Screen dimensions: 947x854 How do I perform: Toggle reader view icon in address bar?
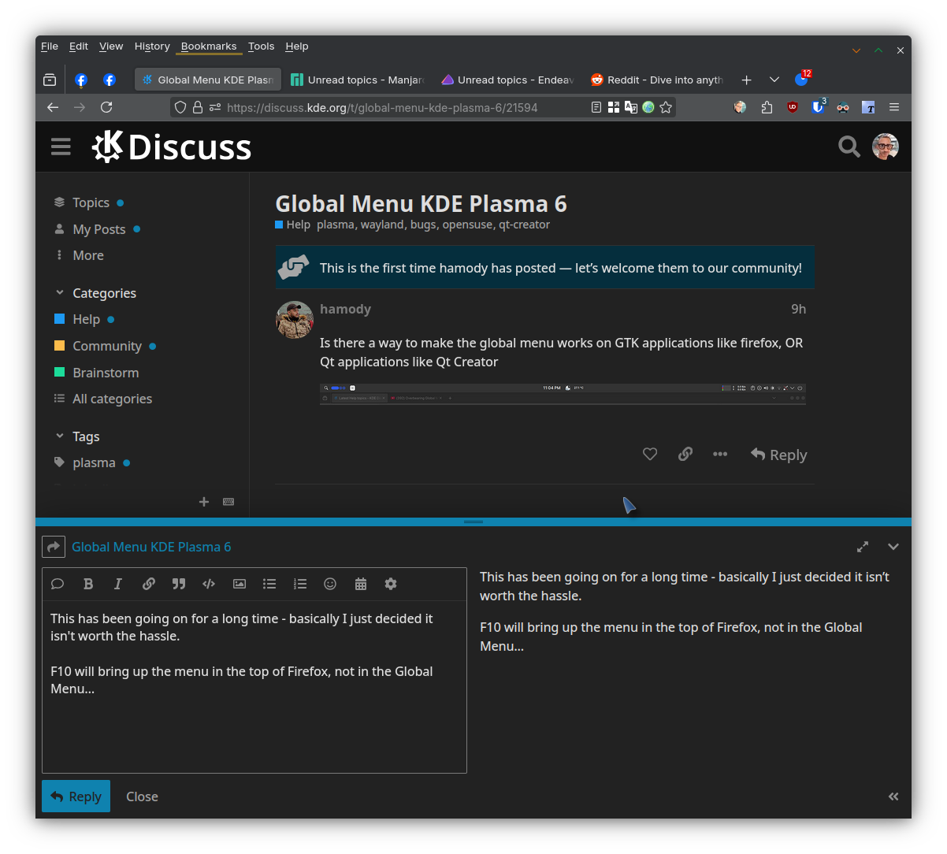coord(596,107)
